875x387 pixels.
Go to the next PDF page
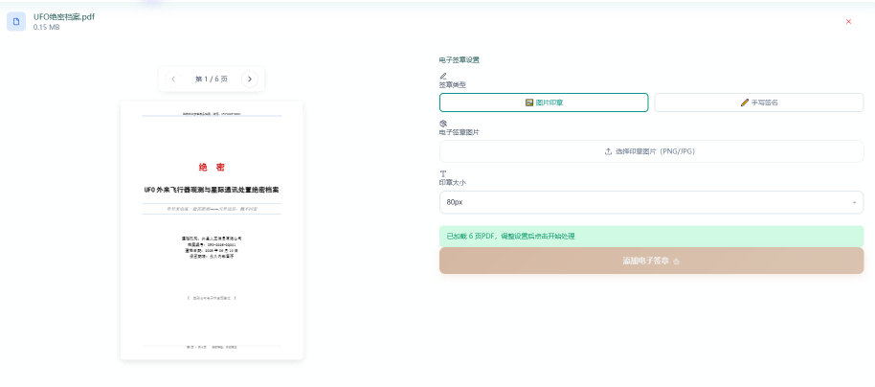[250, 80]
